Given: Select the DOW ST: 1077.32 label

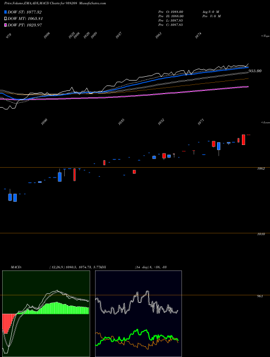Looking at the screenshot, I should (24, 12).
